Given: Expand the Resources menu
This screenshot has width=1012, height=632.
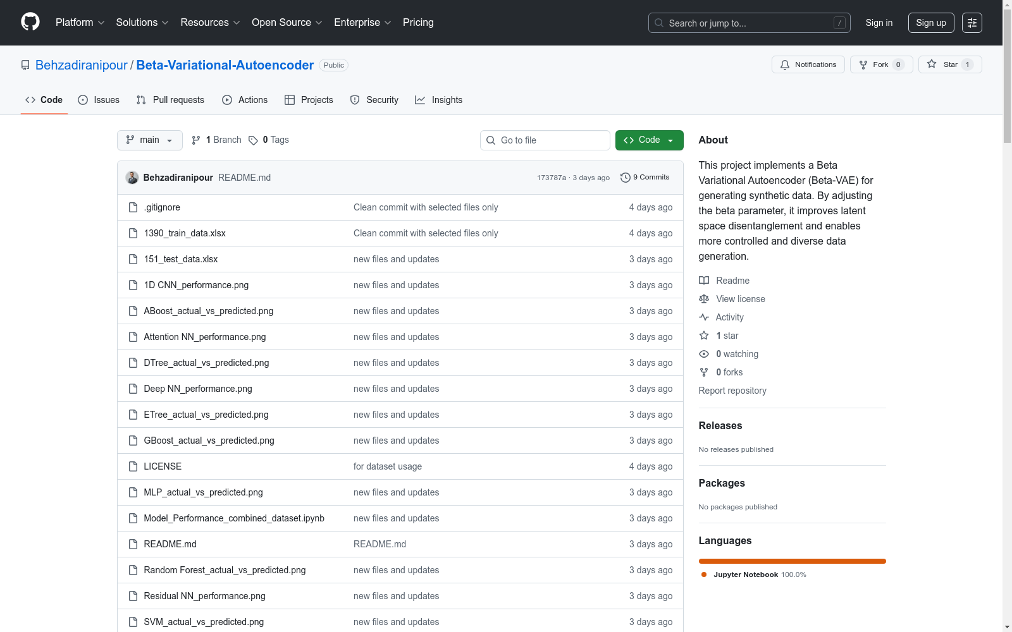Looking at the screenshot, I should coord(210,23).
